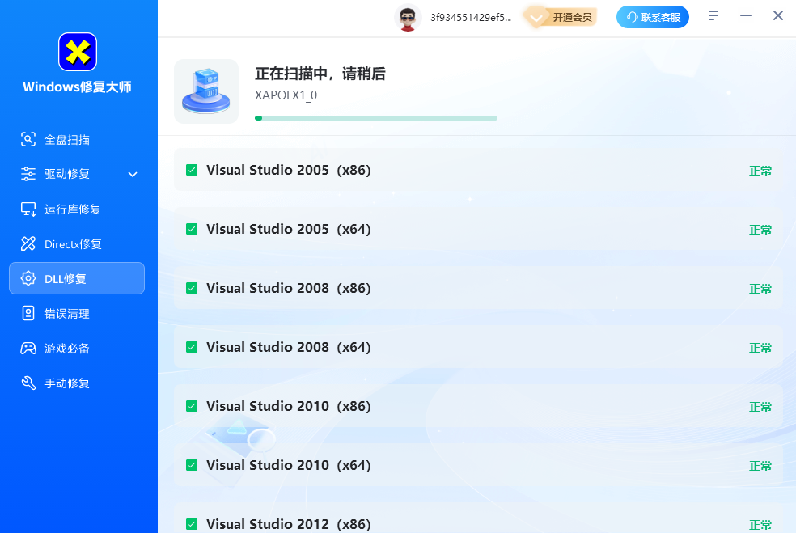Uncheck Visual Studio 2005 (x64) checkbox

pyautogui.click(x=192, y=229)
